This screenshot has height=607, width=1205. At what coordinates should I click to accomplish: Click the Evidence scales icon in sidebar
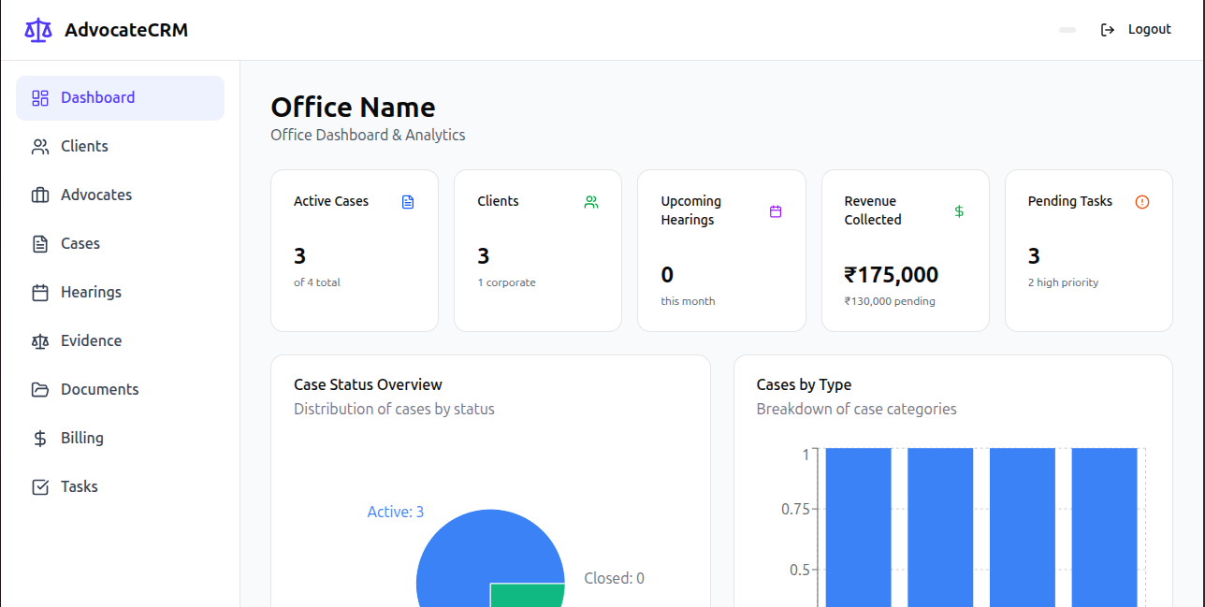click(40, 341)
